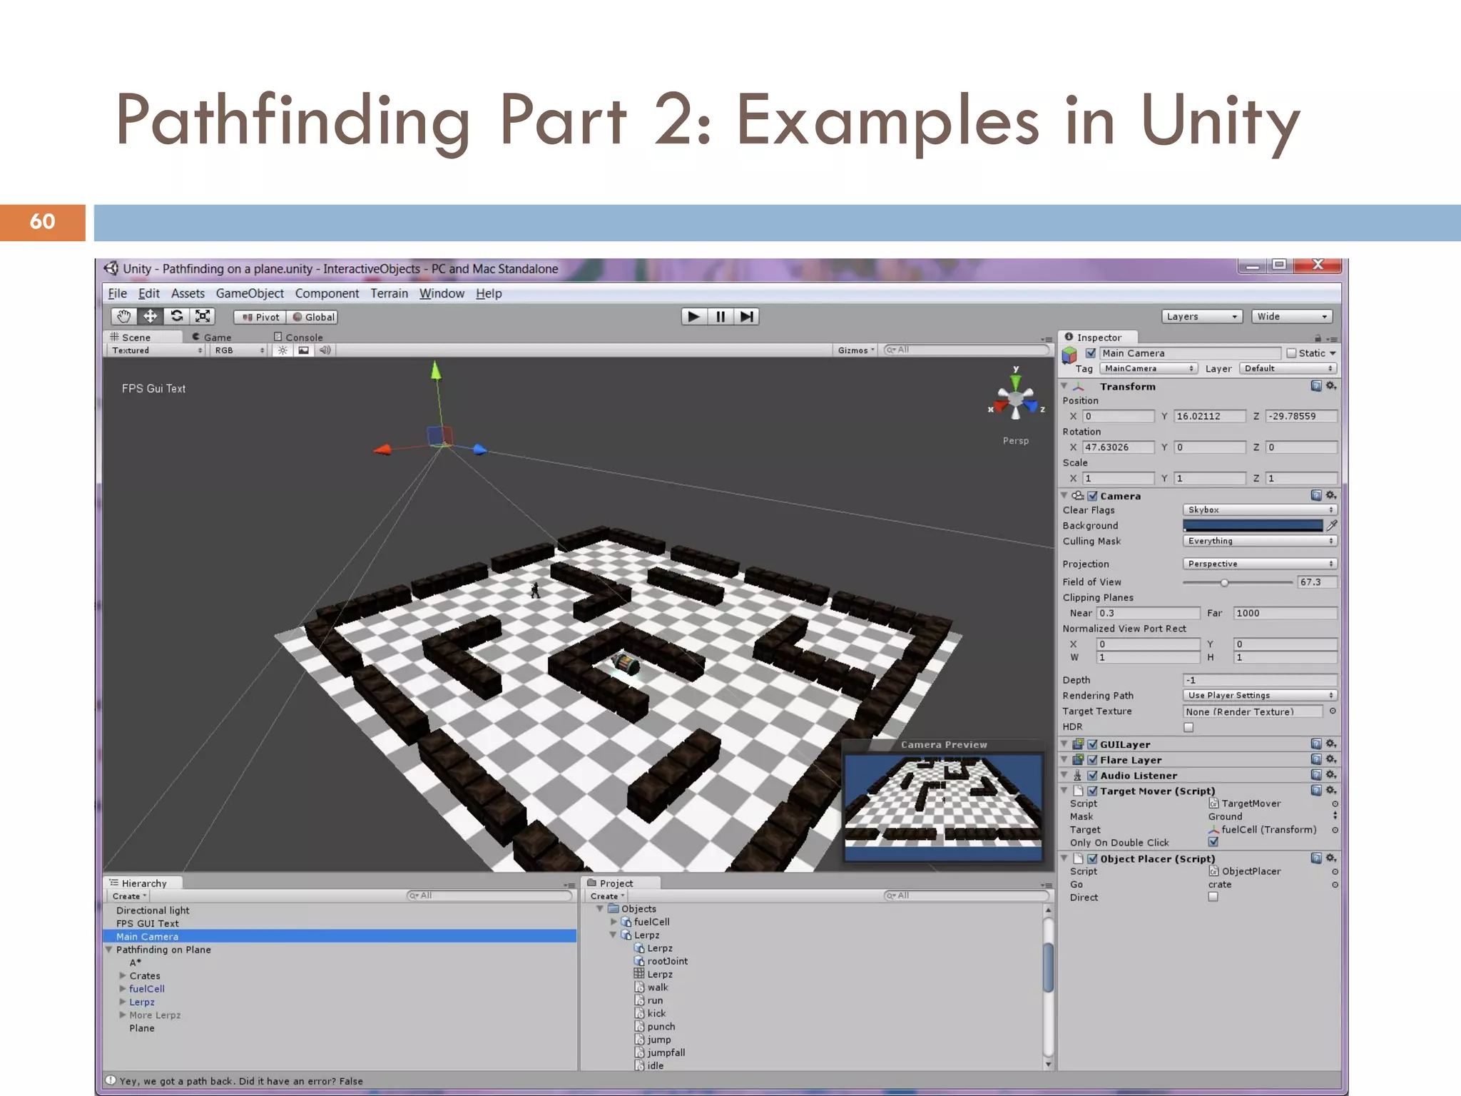The height and width of the screenshot is (1096, 1461).
Task: Open GUILayer component gear menu
Action: pyautogui.click(x=1331, y=744)
